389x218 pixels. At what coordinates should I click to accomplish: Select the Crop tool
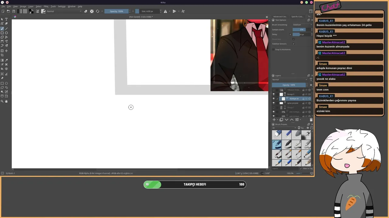[x=2, y=55]
